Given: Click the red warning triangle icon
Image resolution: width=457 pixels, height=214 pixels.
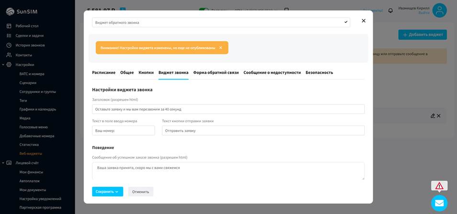Looking at the screenshot, I should coord(439,186).
